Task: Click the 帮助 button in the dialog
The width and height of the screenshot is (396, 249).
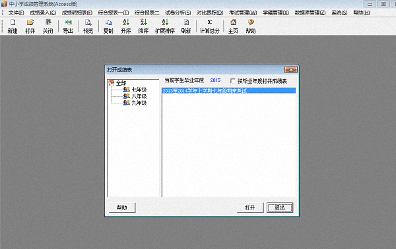Action: click(122, 207)
